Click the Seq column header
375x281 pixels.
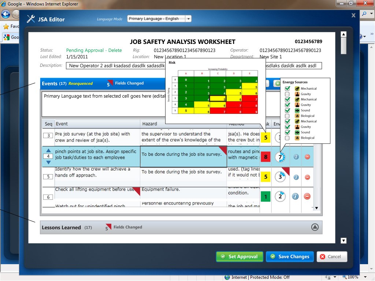point(48,124)
